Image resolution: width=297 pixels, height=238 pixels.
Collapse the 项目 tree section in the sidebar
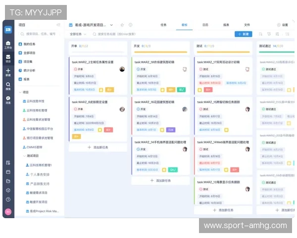(20, 92)
